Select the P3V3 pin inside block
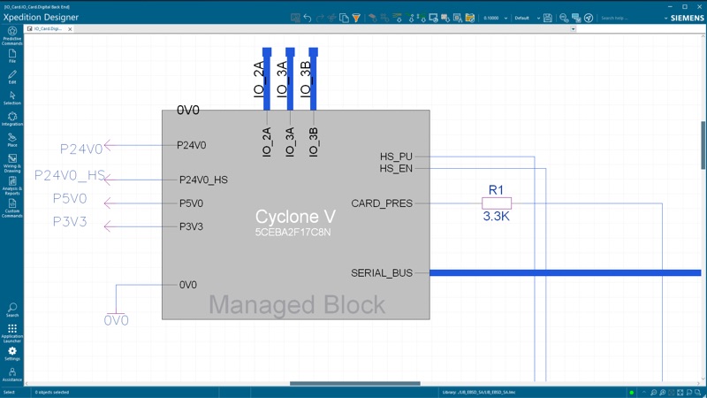The image size is (707, 398). click(x=191, y=226)
